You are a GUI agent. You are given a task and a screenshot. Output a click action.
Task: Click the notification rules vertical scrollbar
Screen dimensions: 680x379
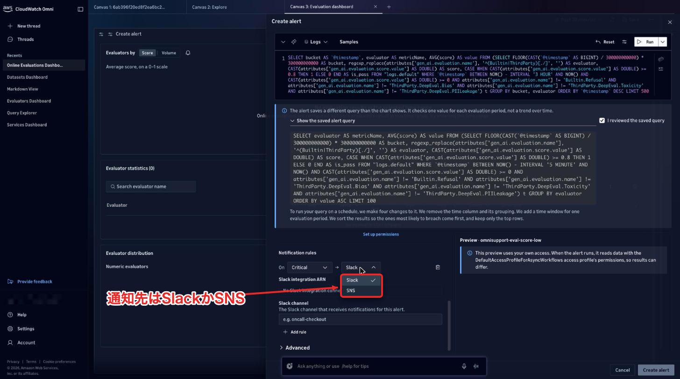click(449, 325)
